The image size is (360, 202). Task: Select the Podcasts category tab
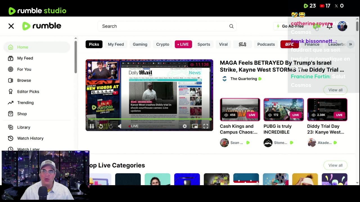[266, 44]
